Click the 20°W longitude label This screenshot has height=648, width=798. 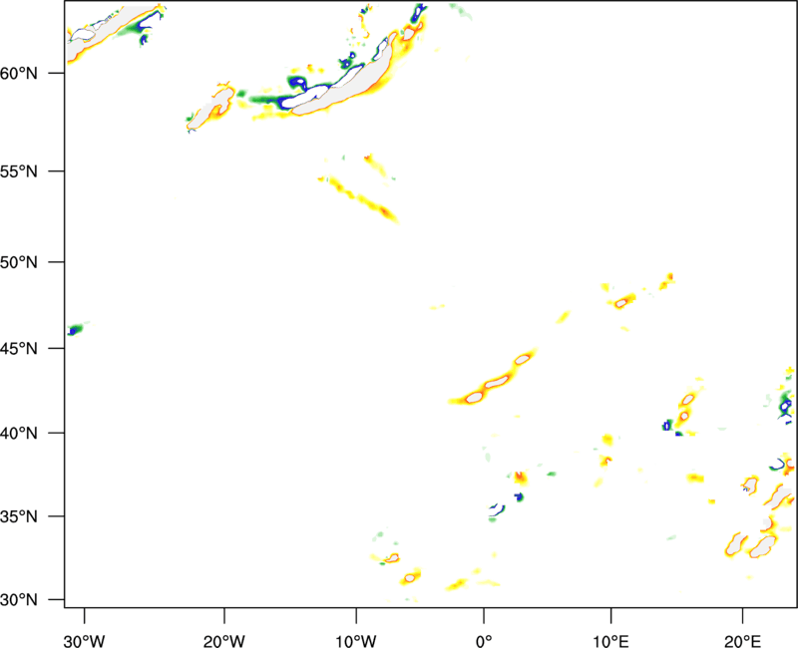coord(224,641)
